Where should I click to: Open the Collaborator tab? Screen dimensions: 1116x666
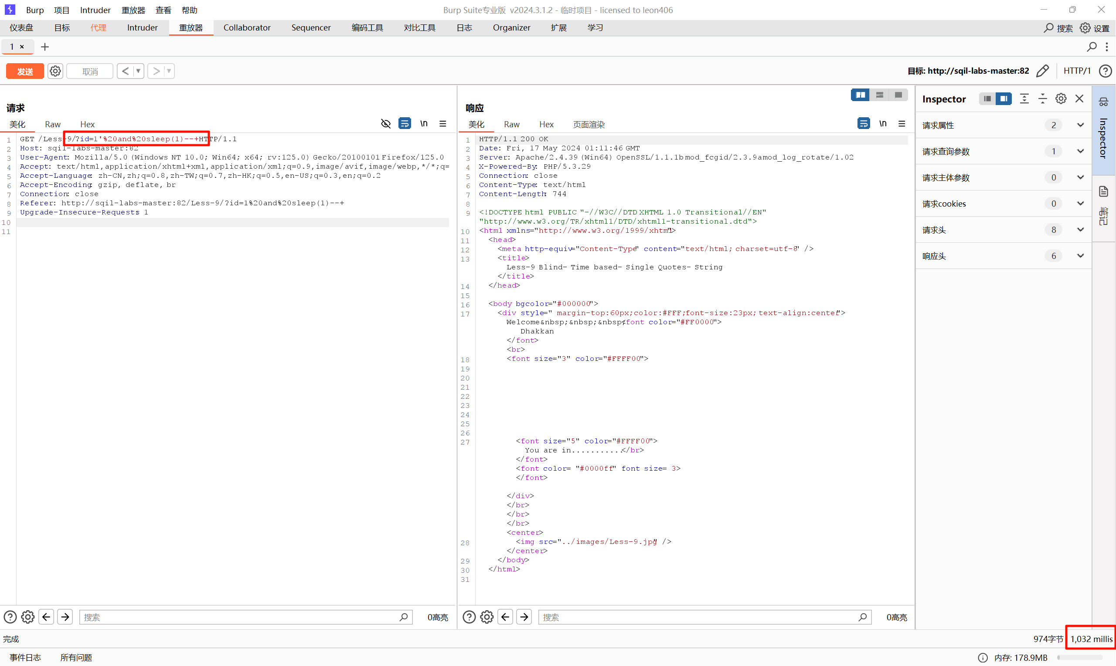[247, 27]
